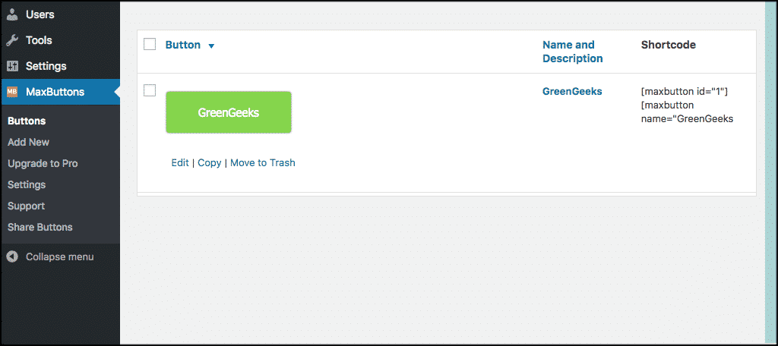Click the Users person icon

click(x=12, y=14)
